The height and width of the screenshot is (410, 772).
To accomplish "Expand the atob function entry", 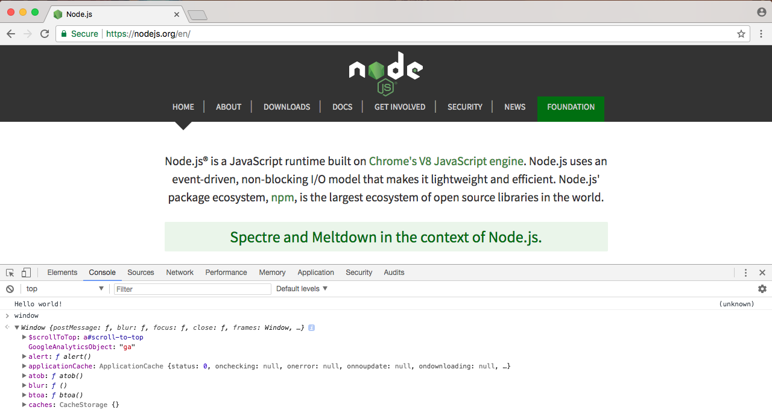I will click(24, 376).
